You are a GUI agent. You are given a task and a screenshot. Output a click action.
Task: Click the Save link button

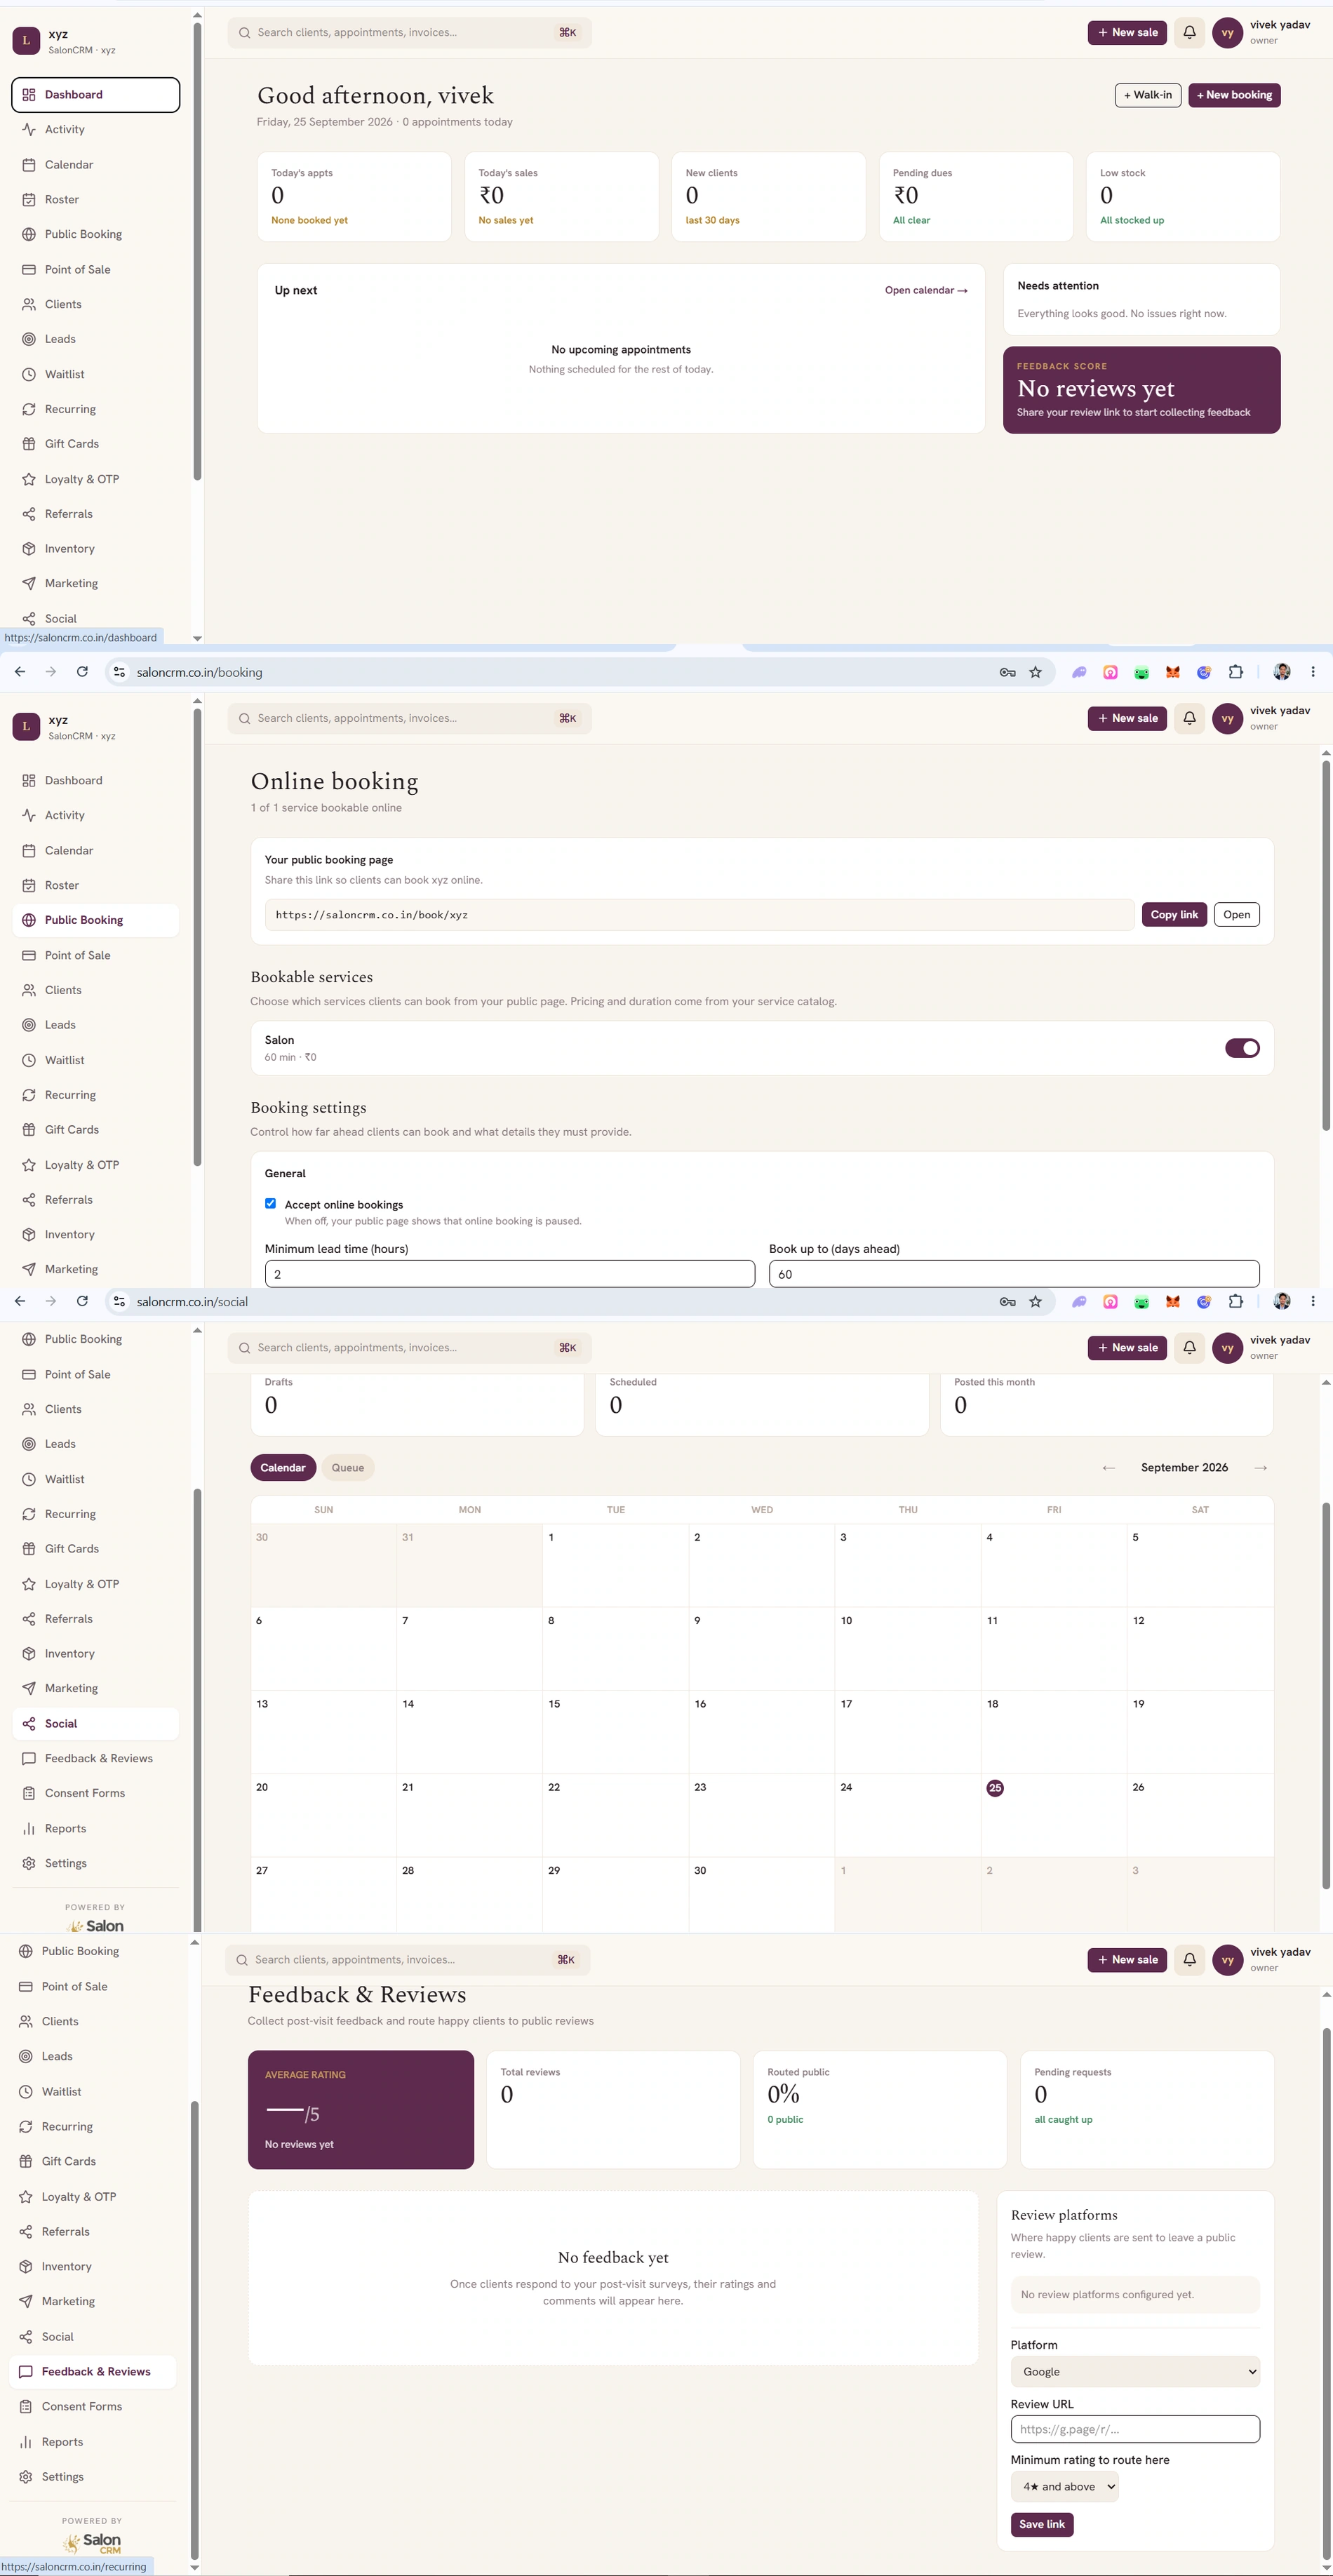pyautogui.click(x=1042, y=2524)
